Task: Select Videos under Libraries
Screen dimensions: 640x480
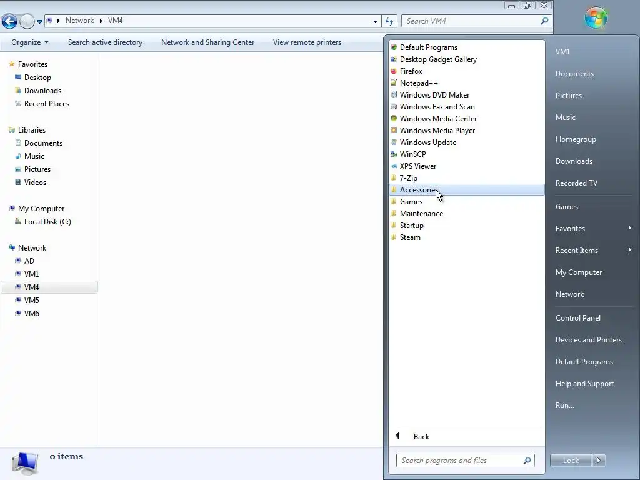Action: click(35, 182)
